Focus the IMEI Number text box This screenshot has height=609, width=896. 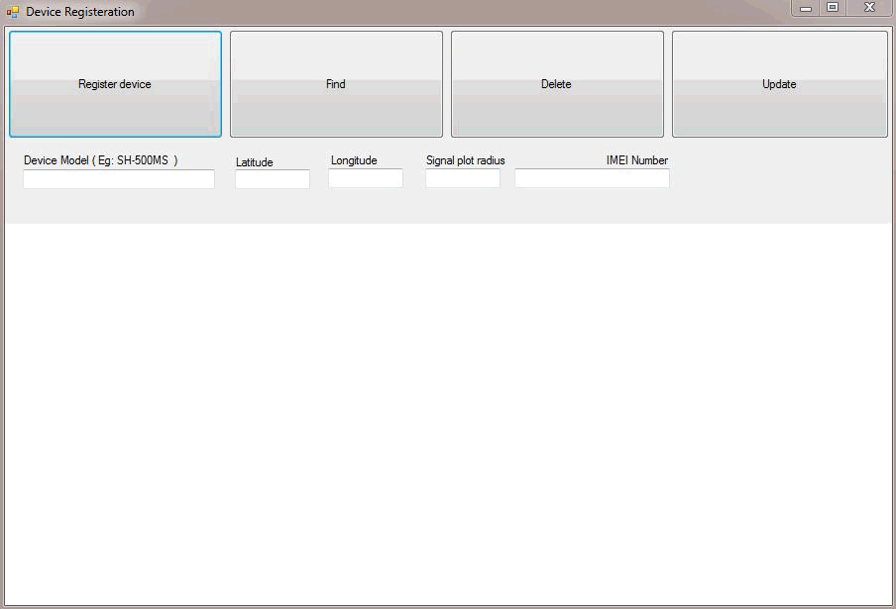(592, 178)
